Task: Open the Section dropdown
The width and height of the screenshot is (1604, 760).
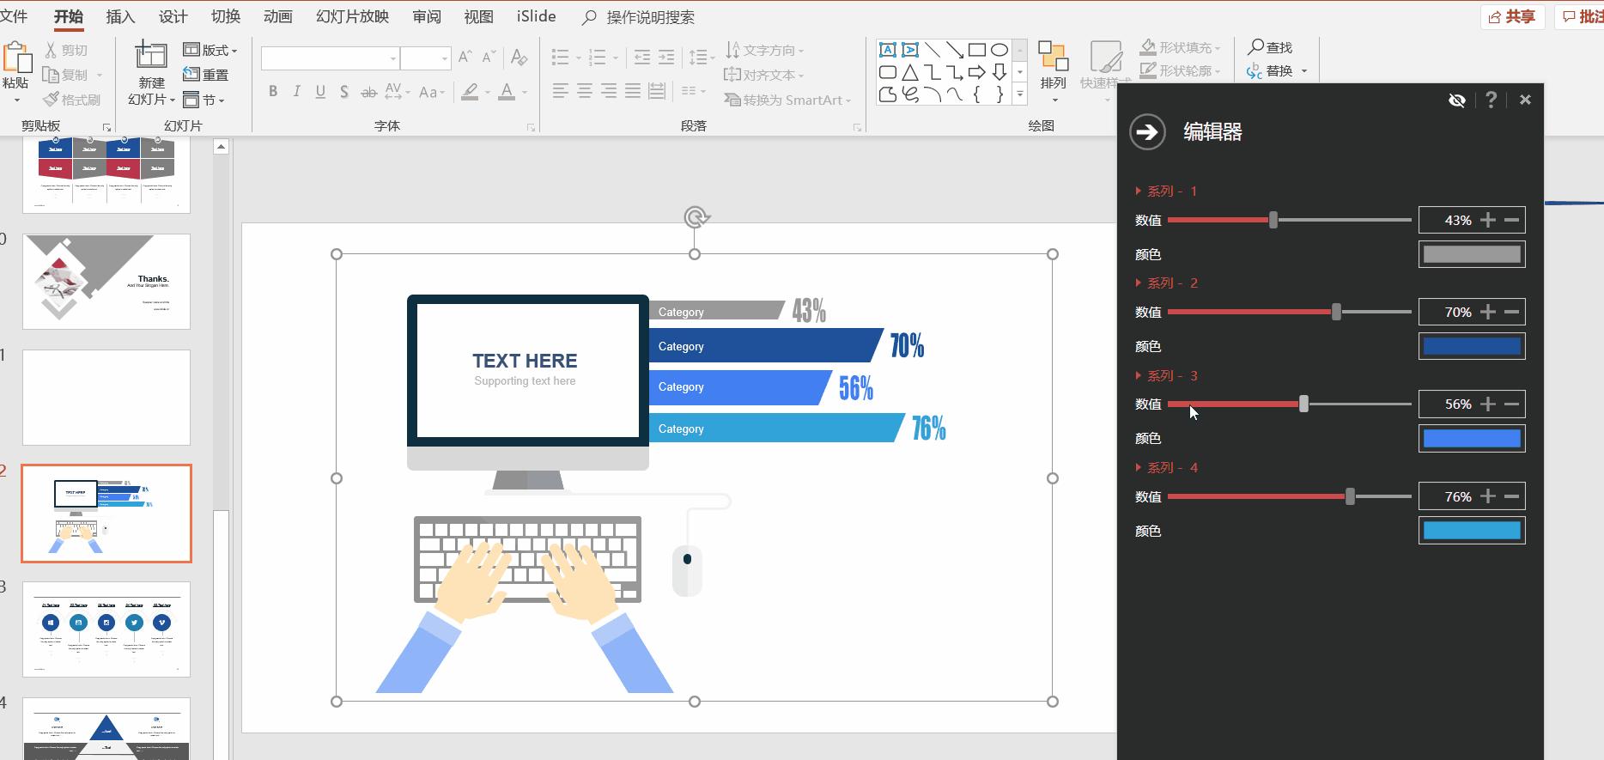Action: 204,100
